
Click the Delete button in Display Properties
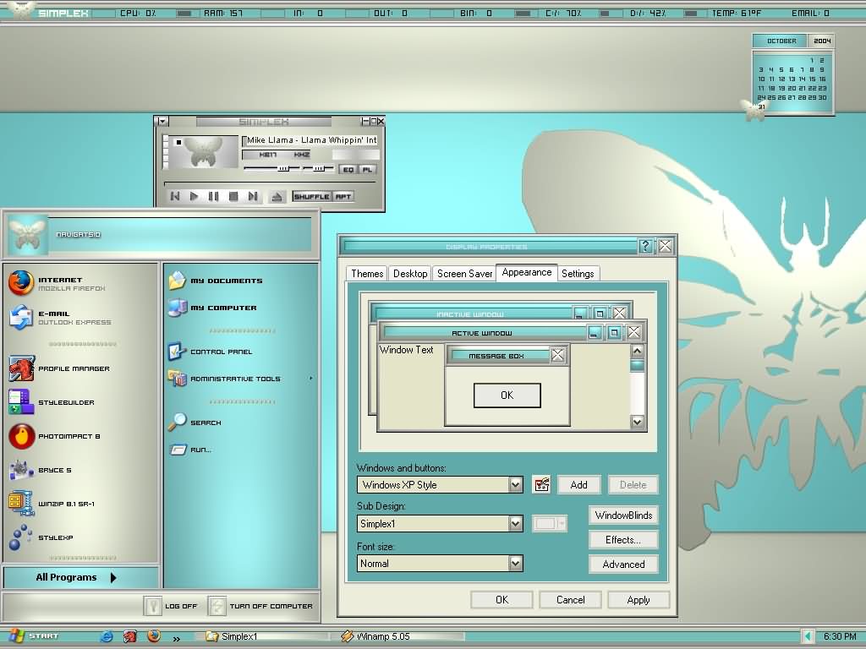(633, 484)
